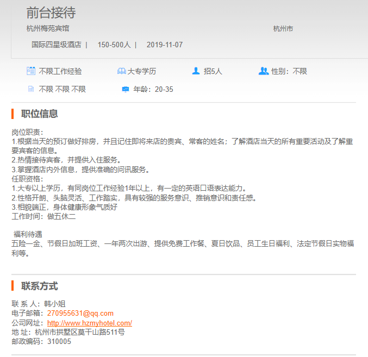
Task: Click the document icon beside 不限 不限 不限
Action: [x=31, y=89]
